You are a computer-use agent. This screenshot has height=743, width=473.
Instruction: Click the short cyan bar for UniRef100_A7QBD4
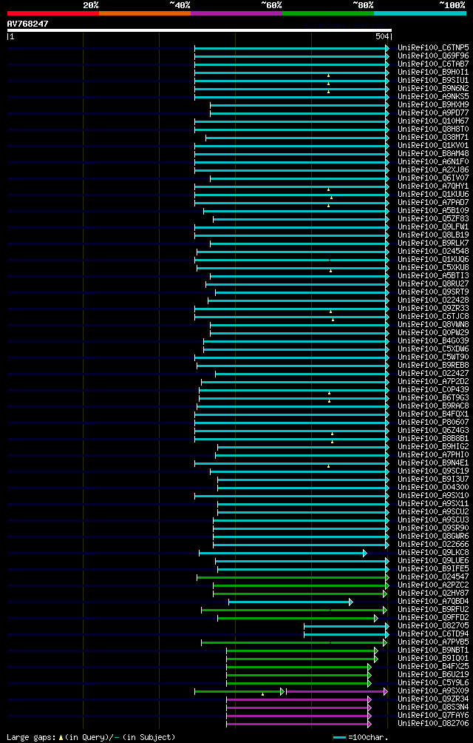(291, 602)
